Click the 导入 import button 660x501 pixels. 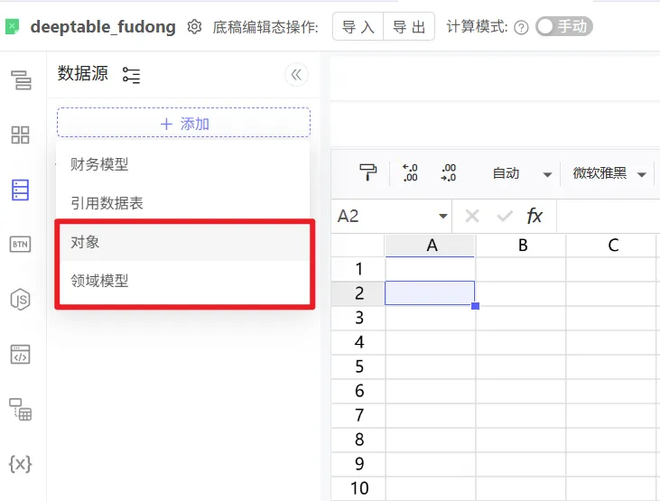point(358,27)
